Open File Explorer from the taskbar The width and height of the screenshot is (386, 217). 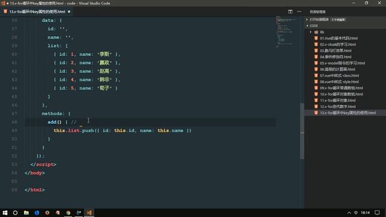click(27, 213)
